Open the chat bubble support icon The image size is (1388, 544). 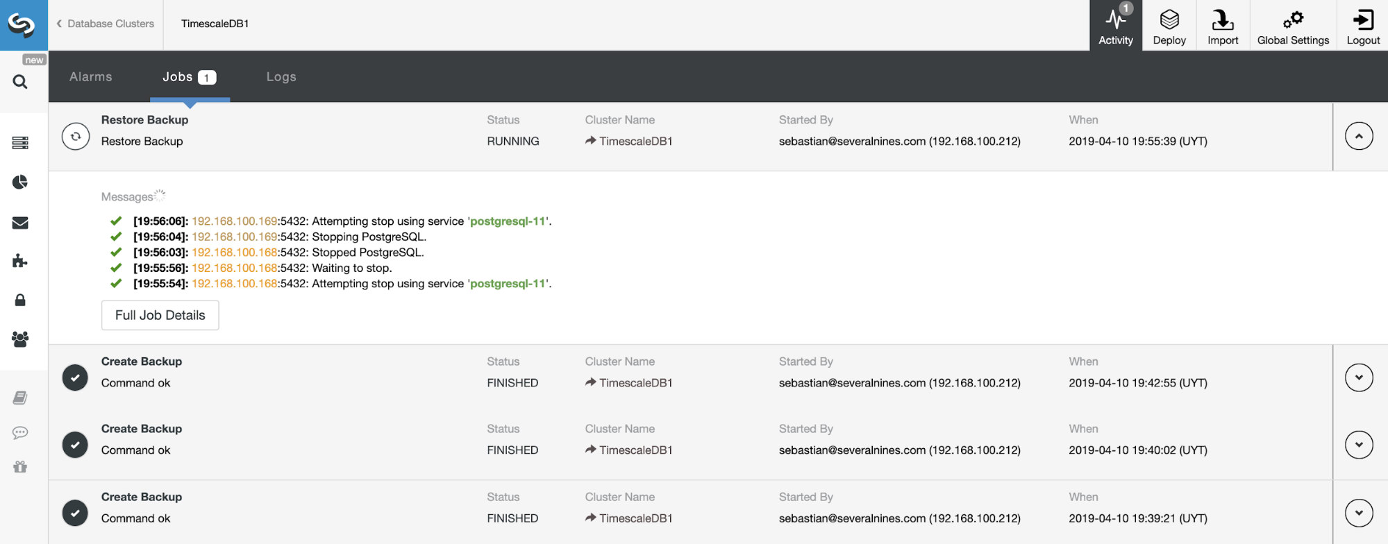20,433
